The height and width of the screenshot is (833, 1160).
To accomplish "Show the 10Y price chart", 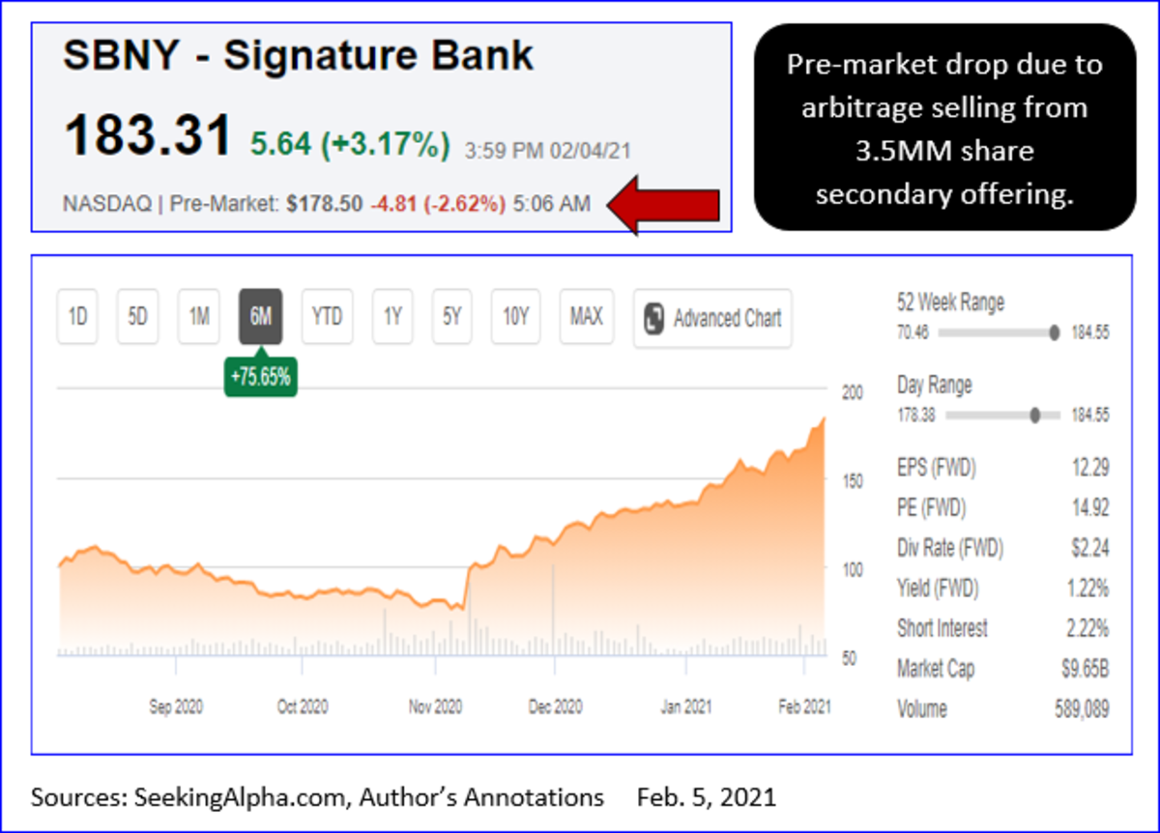I will [516, 317].
